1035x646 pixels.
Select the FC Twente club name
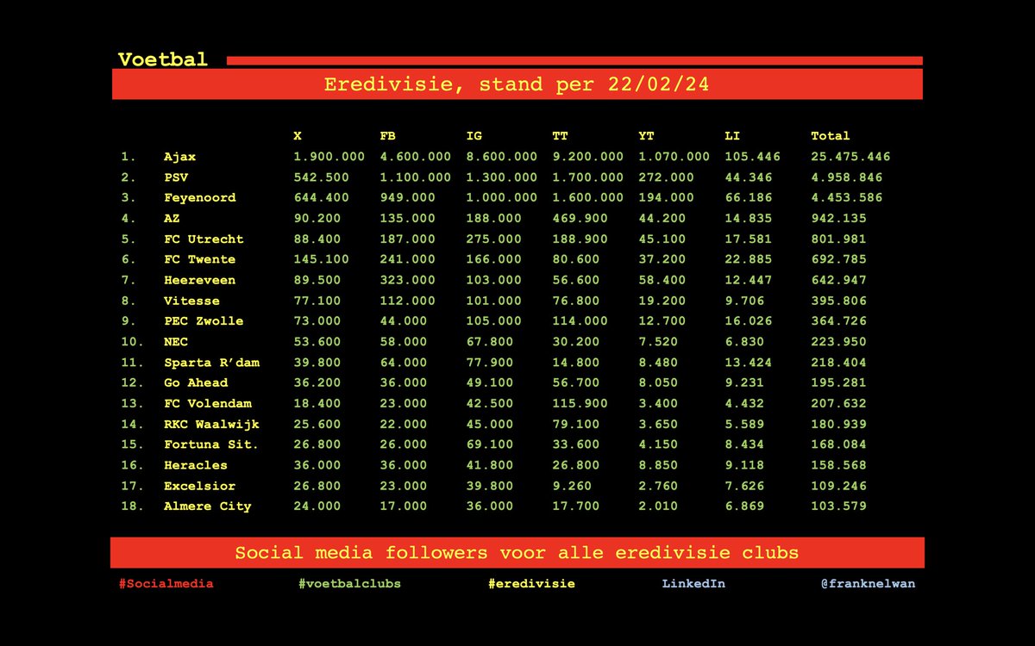[199, 259]
